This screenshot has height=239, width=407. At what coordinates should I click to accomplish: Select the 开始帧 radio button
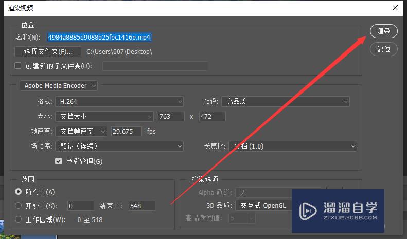18,206
